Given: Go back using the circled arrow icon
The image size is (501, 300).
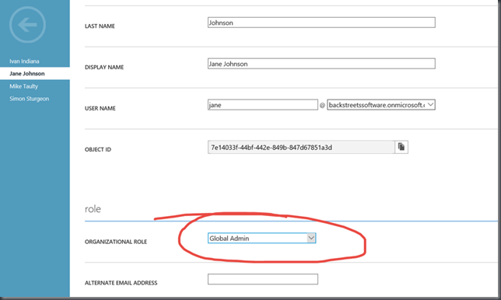Looking at the screenshot, I should pyautogui.click(x=27, y=25).
